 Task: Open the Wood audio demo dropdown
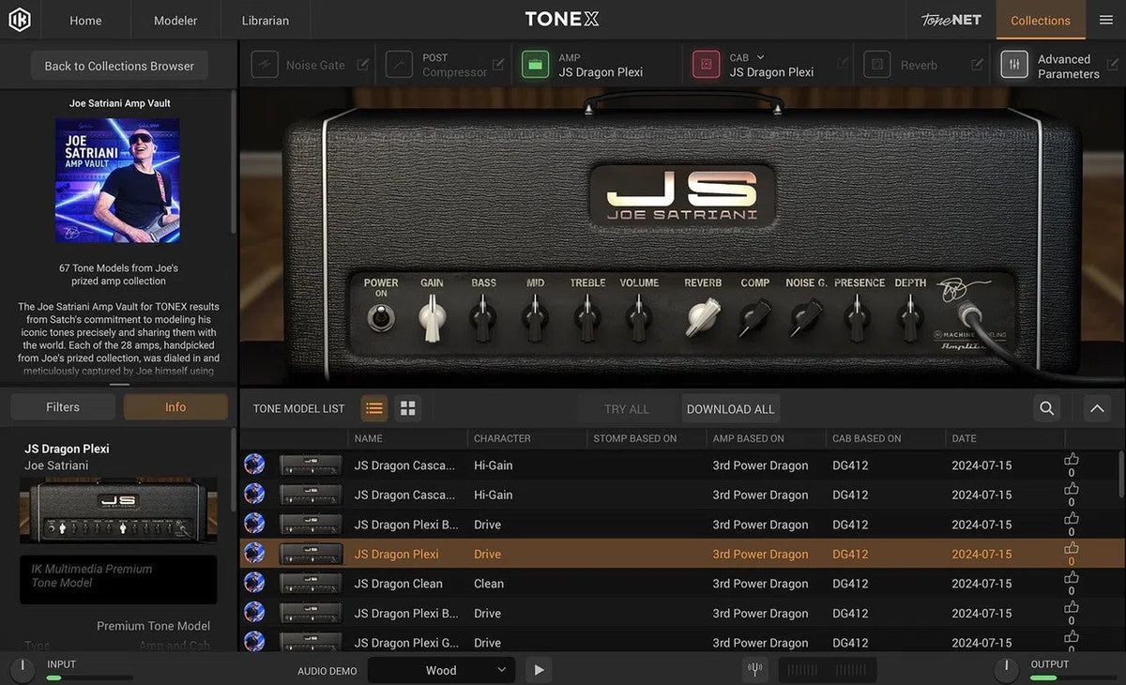coord(441,670)
